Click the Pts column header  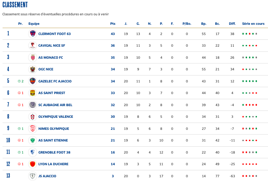pos(113,24)
